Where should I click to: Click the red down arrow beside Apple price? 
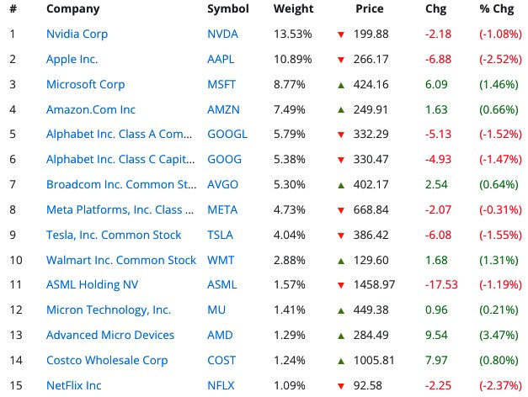(x=340, y=60)
